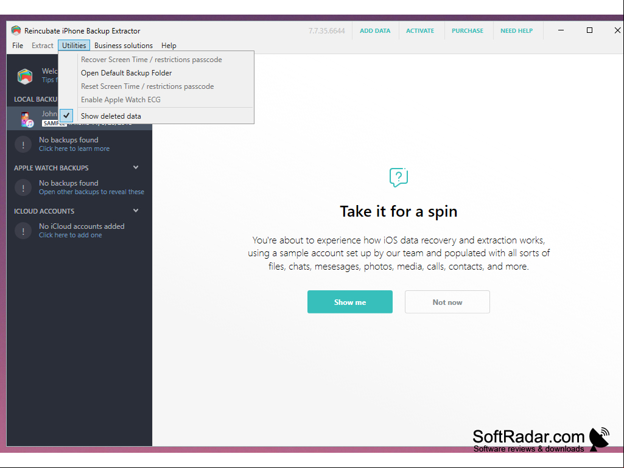Close the Utilities menu
This screenshot has width=624, height=468.
[x=74, y=46]
